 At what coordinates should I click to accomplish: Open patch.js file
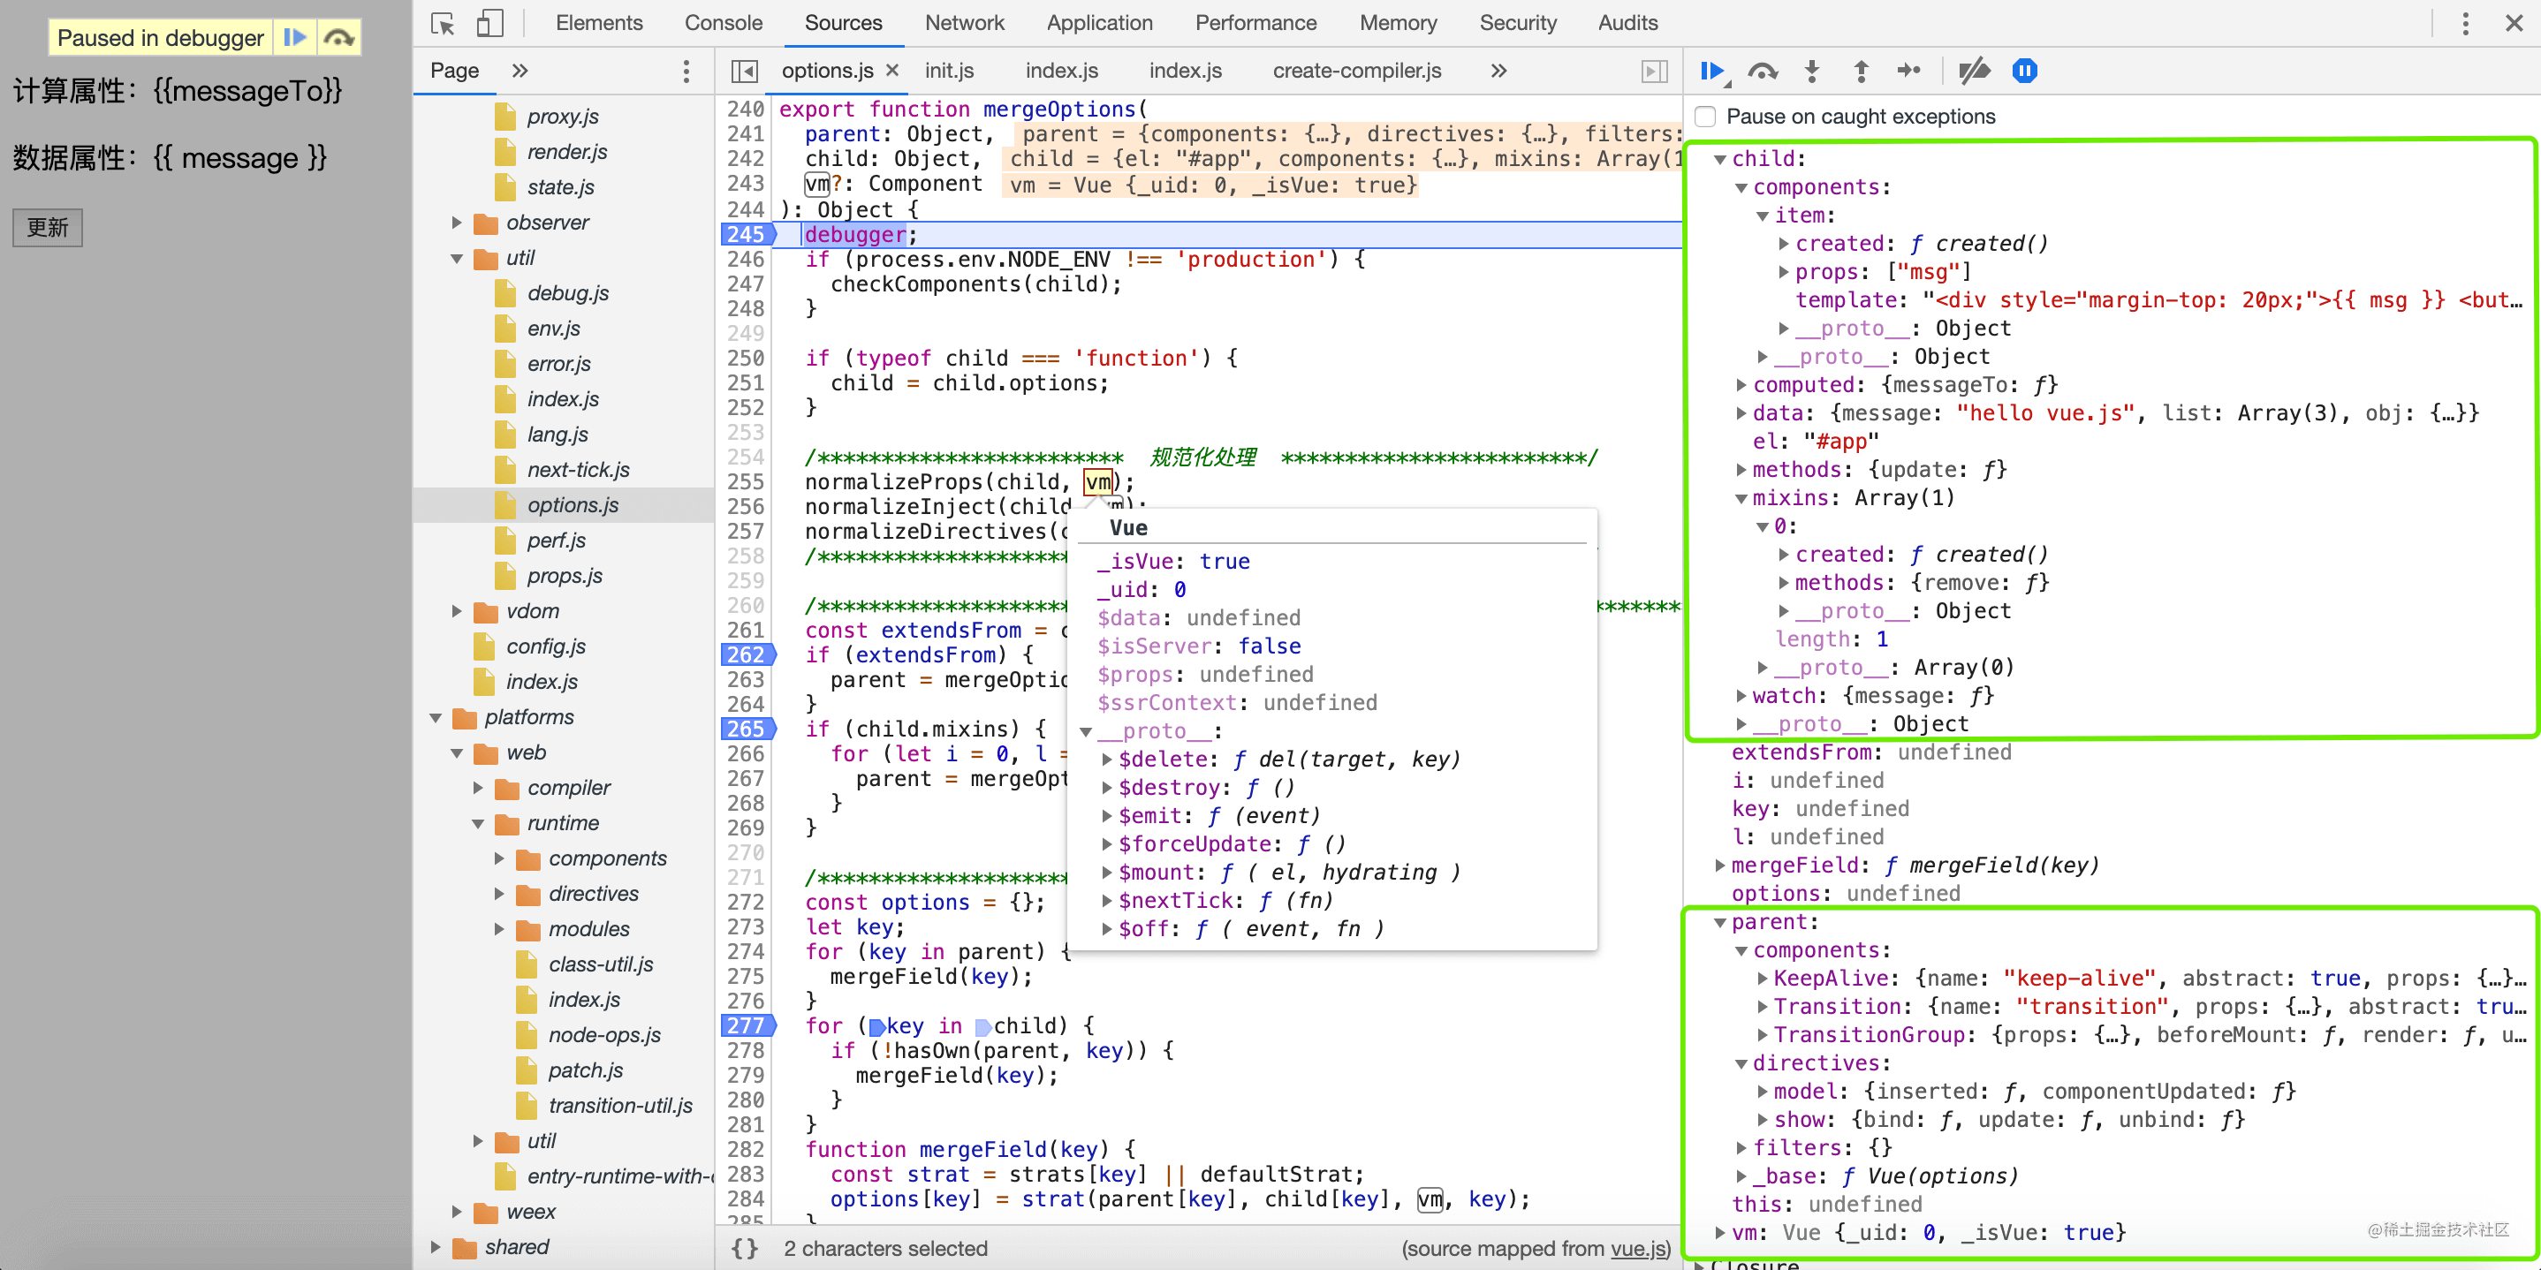point(585,1070)
